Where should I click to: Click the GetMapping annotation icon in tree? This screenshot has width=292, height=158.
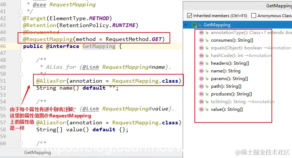194,25
